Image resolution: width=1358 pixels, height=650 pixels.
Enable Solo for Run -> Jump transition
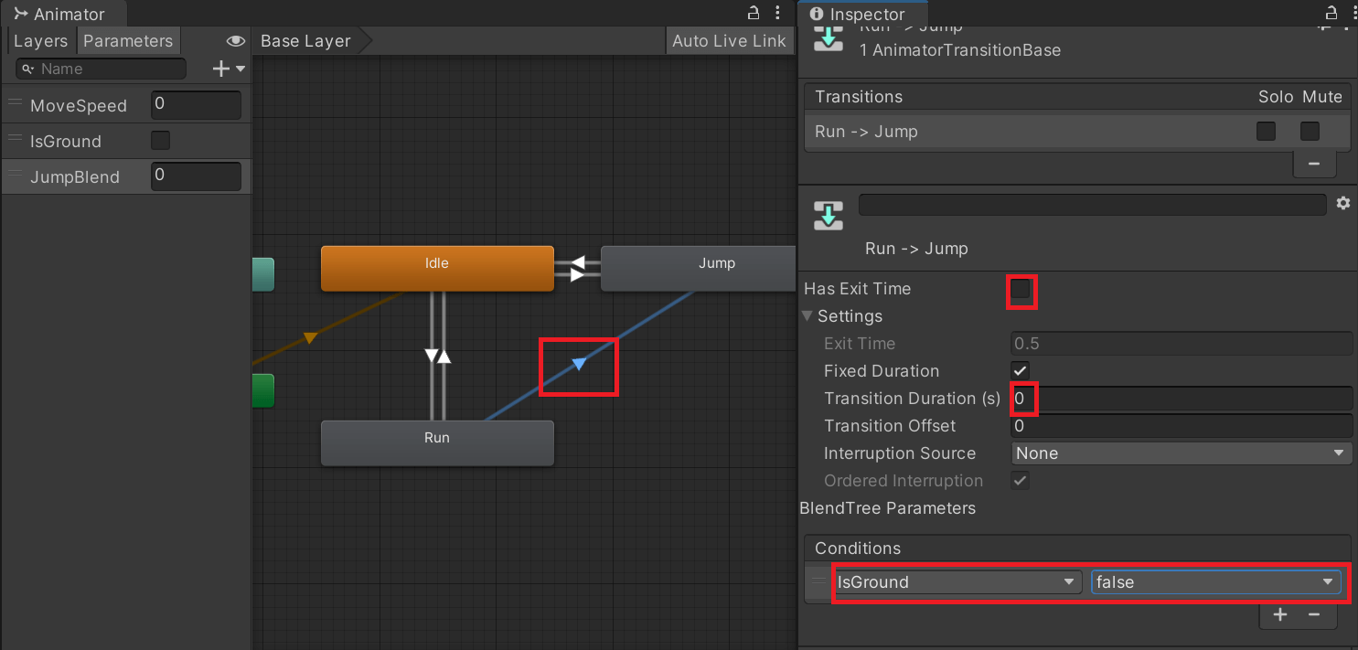tap(1266, 131)
